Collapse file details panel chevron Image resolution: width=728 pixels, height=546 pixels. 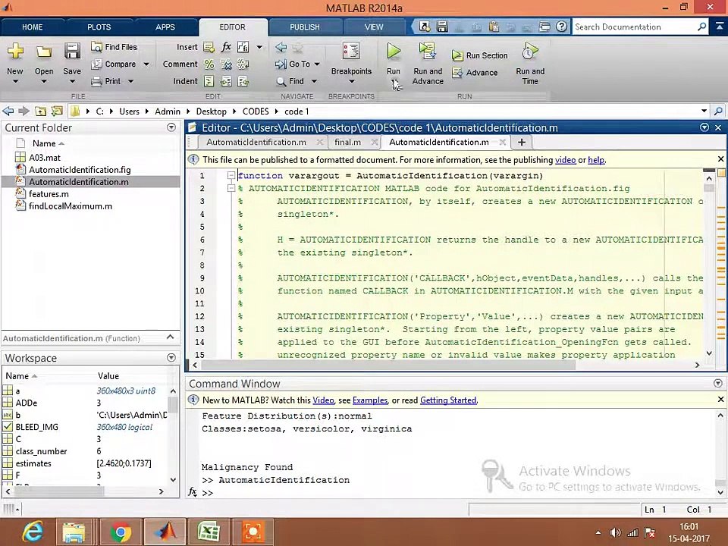pos(171,337)
